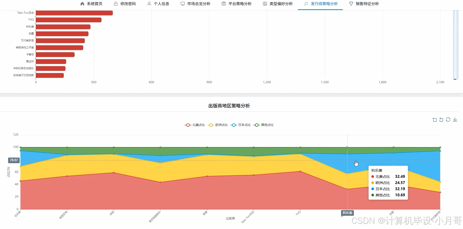Click the home icon beside 系统首页
This screenshot has width=463, height=229.
[x=82, y=4]
